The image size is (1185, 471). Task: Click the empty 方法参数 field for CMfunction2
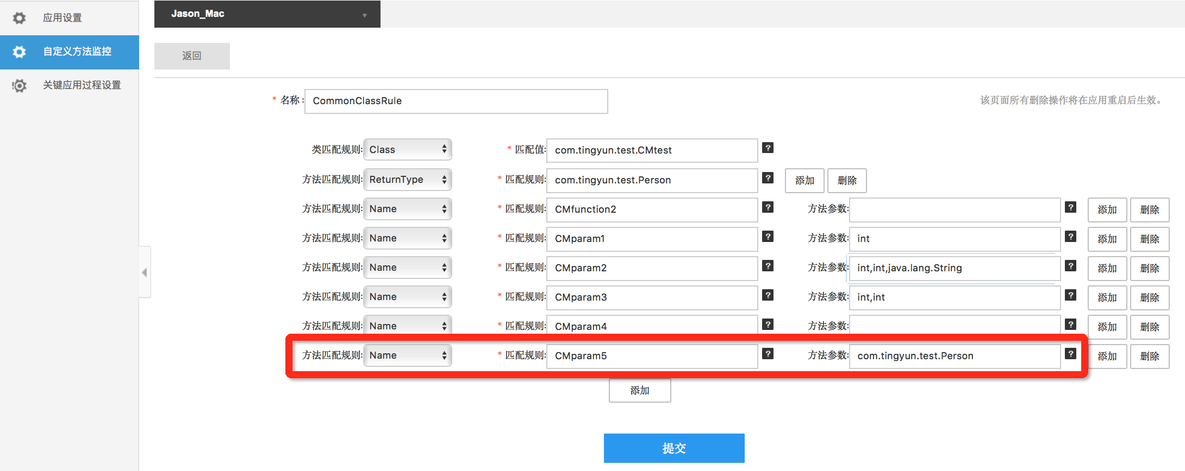(954, 210)
